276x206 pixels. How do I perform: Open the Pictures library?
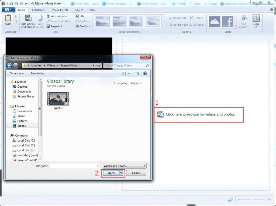[22, 121]
